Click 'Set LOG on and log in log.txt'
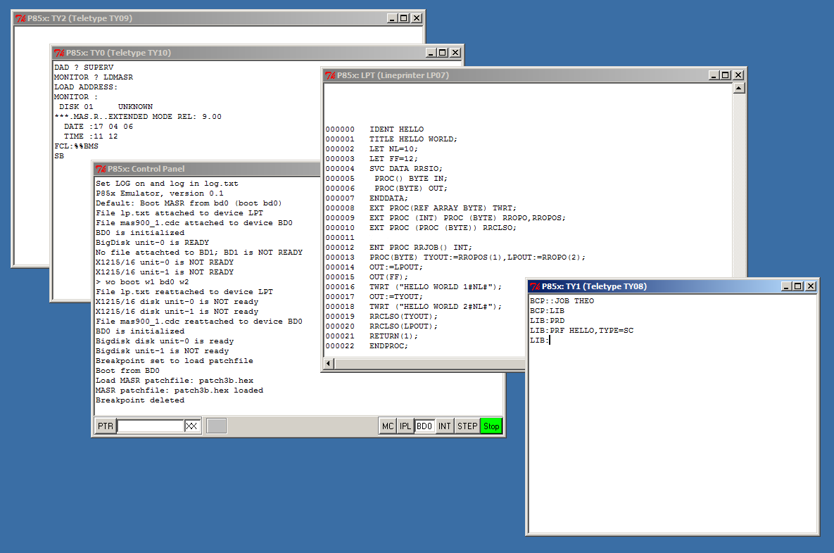The height and width of the screenshot is (553, 834). coord(167,184)
